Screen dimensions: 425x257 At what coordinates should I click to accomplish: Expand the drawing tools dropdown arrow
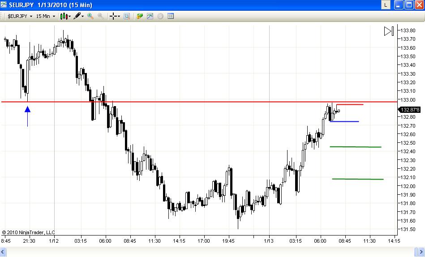pos(82,17)
